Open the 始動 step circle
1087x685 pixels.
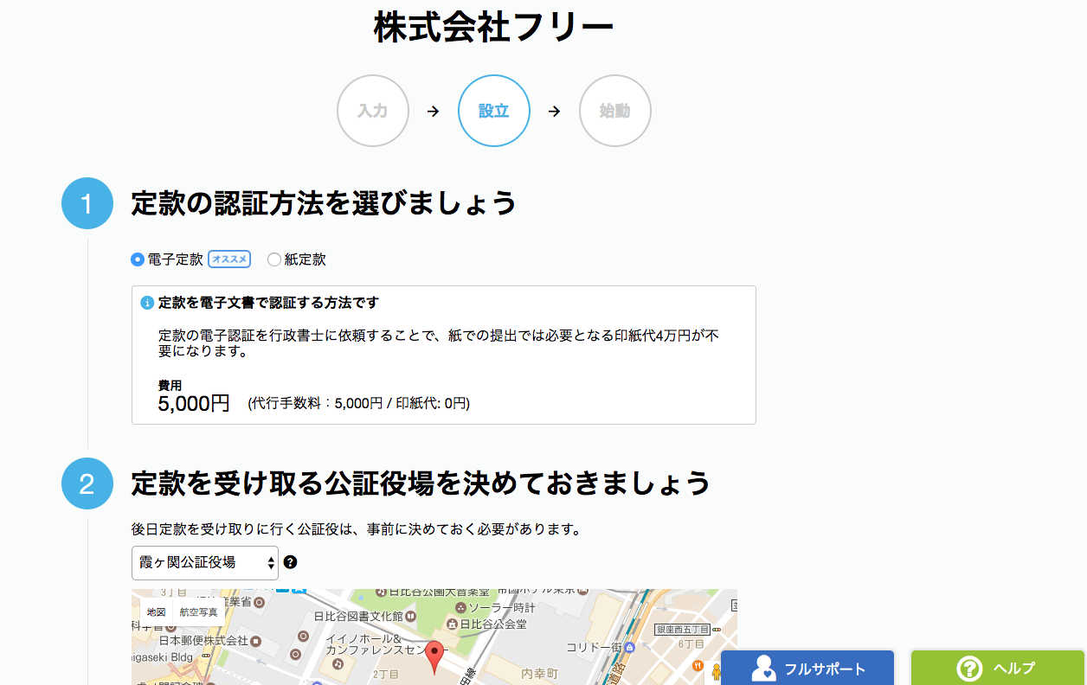(615, 111)
